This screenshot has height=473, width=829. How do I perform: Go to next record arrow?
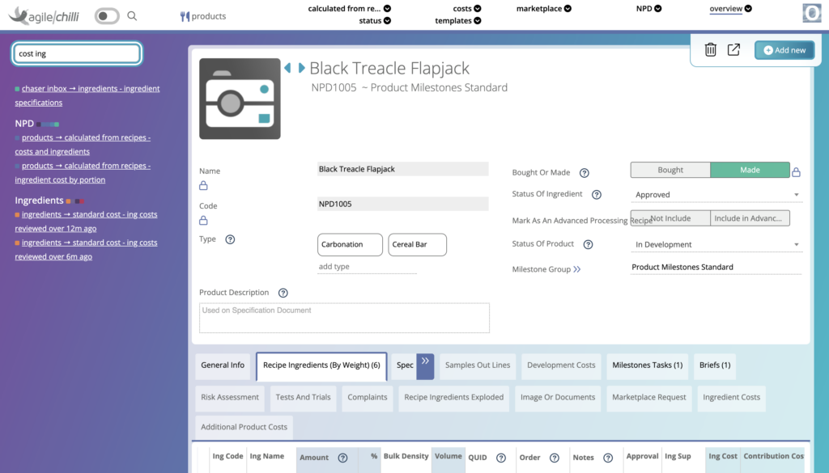[302, 69]
